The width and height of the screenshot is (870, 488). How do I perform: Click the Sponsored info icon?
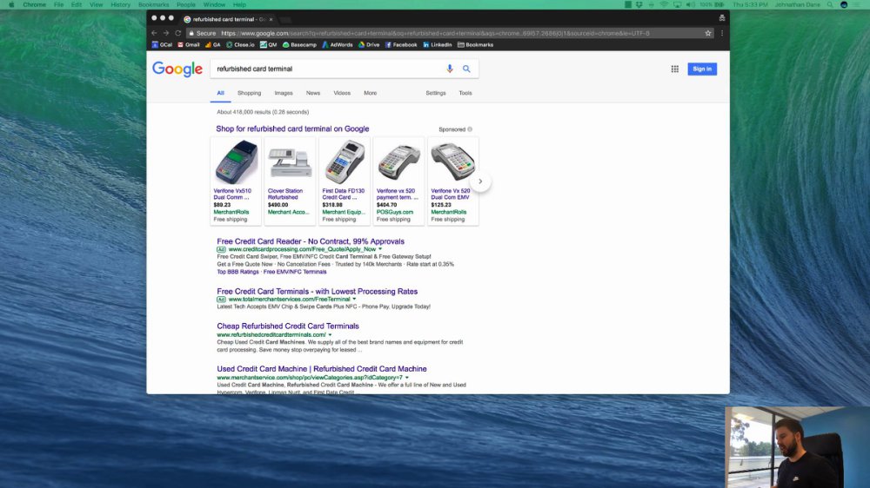pos(470,129)
